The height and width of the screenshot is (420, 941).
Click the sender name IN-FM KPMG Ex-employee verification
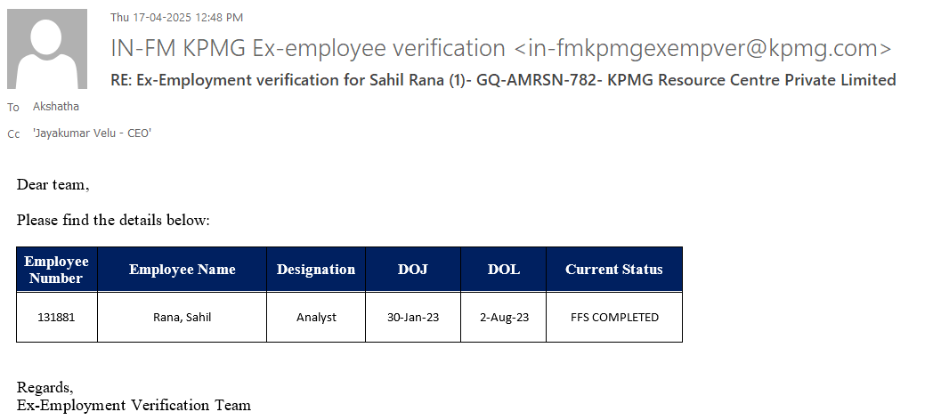click(307, 48)
